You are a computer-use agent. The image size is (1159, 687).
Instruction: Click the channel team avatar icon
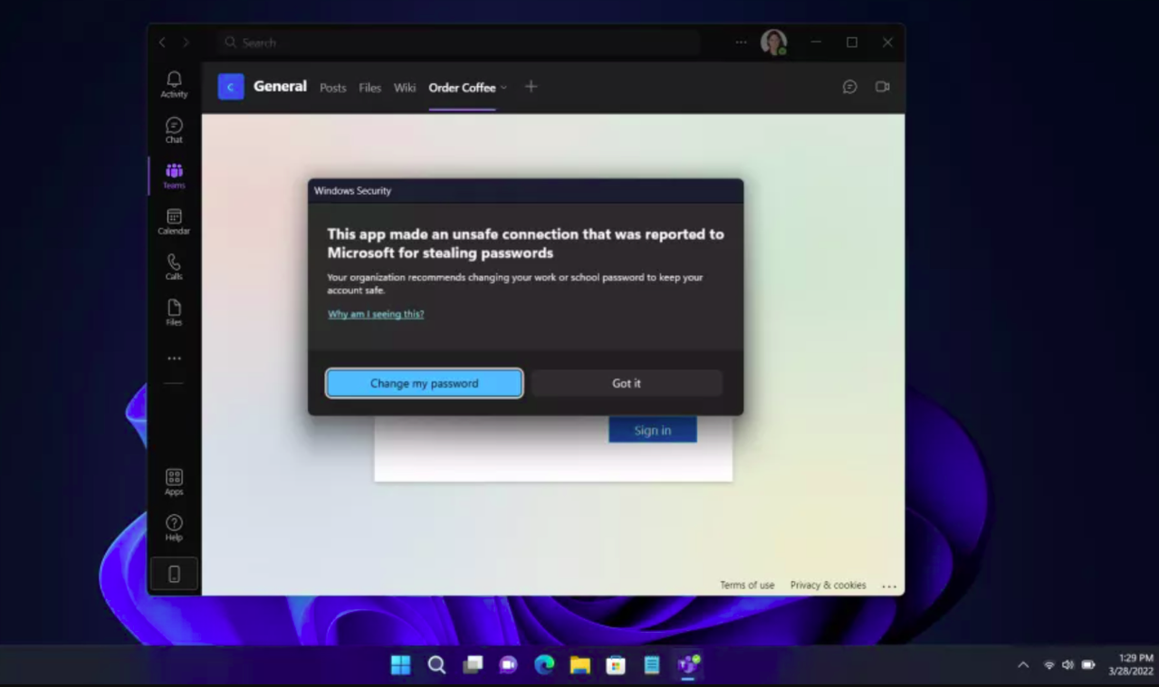[x=231, y=87]
